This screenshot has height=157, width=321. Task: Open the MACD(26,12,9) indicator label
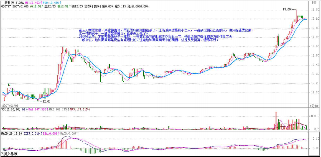[x=11, y=133]
